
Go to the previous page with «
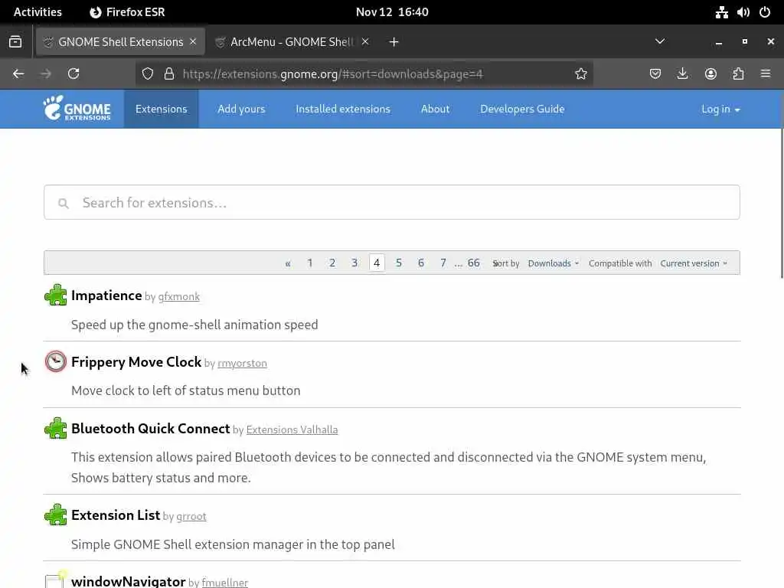coord(288,263)
